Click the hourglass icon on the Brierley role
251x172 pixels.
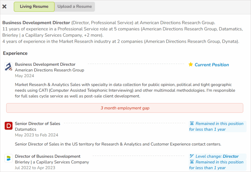[192, 162]
